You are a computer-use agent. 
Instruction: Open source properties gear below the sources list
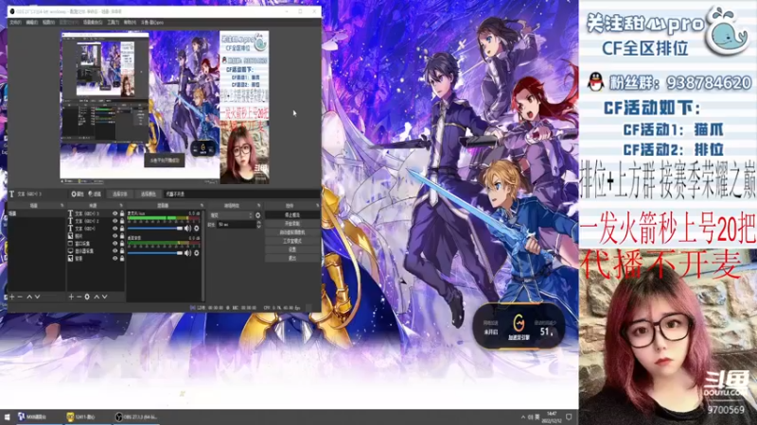click(87, 297)
